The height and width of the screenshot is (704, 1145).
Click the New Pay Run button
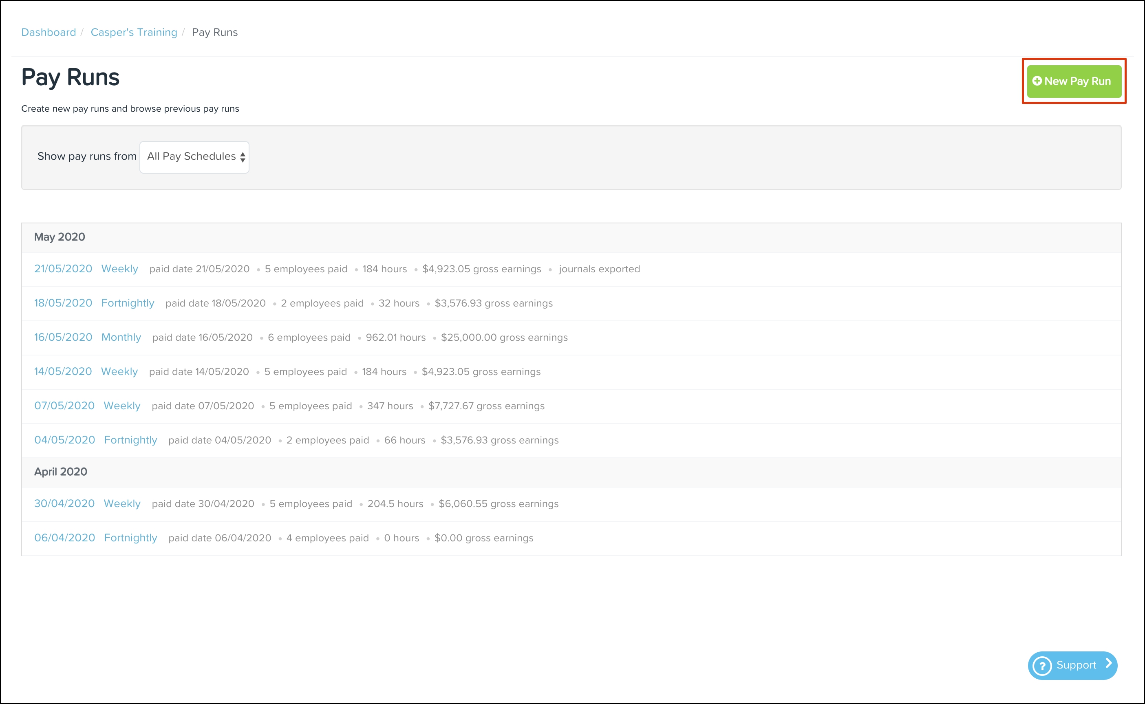tap(1074, 82)
